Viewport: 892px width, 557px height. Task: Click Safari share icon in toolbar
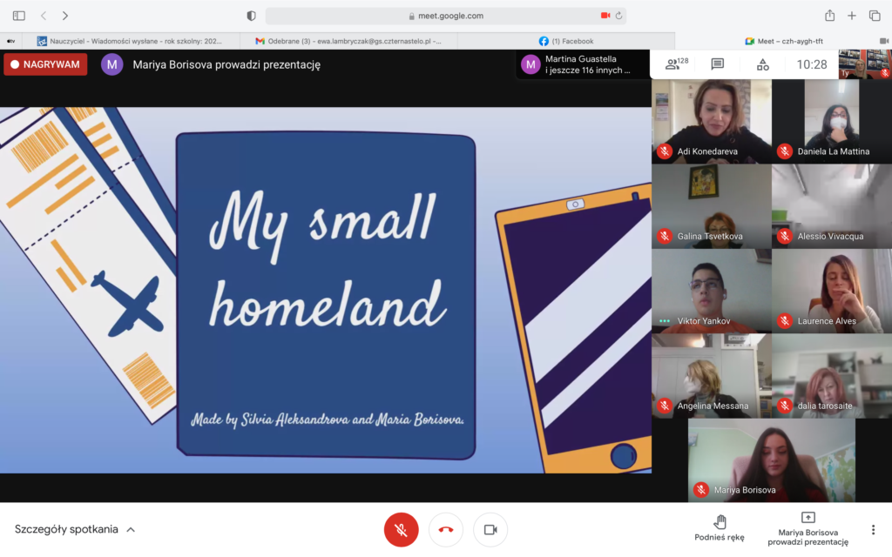pyautogui.click(x=829, y=16)
